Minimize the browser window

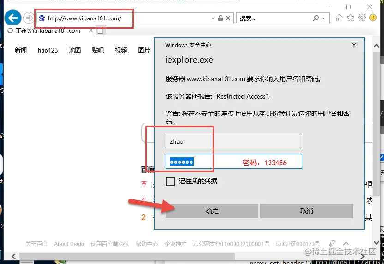tap(327, 7)
